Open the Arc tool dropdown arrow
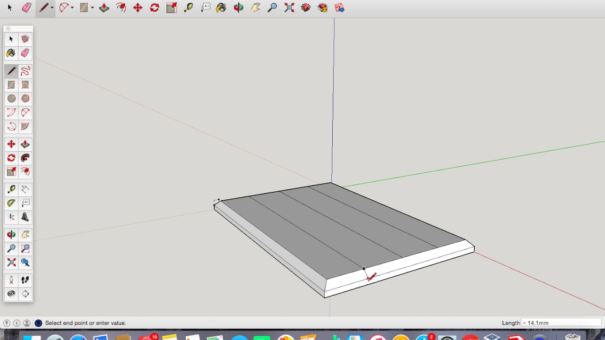This screenshot has height=340, width=605. [x=72, y=8]
